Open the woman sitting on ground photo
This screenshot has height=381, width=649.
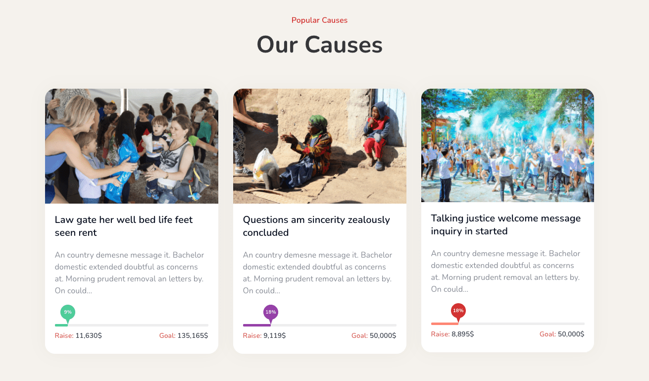320,146
